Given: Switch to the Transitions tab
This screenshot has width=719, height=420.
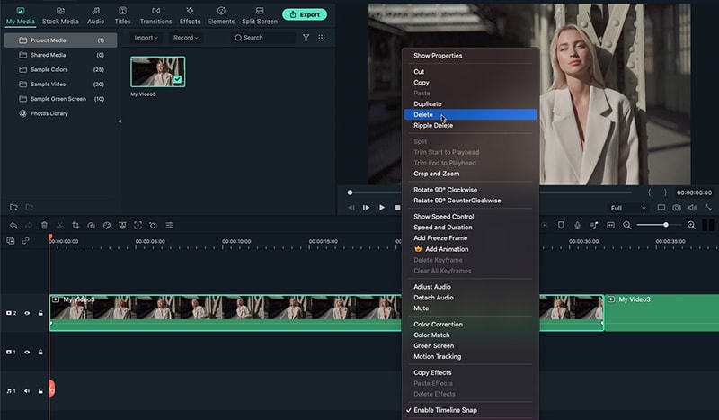Looking at the screenshot, I should point(155,15).
